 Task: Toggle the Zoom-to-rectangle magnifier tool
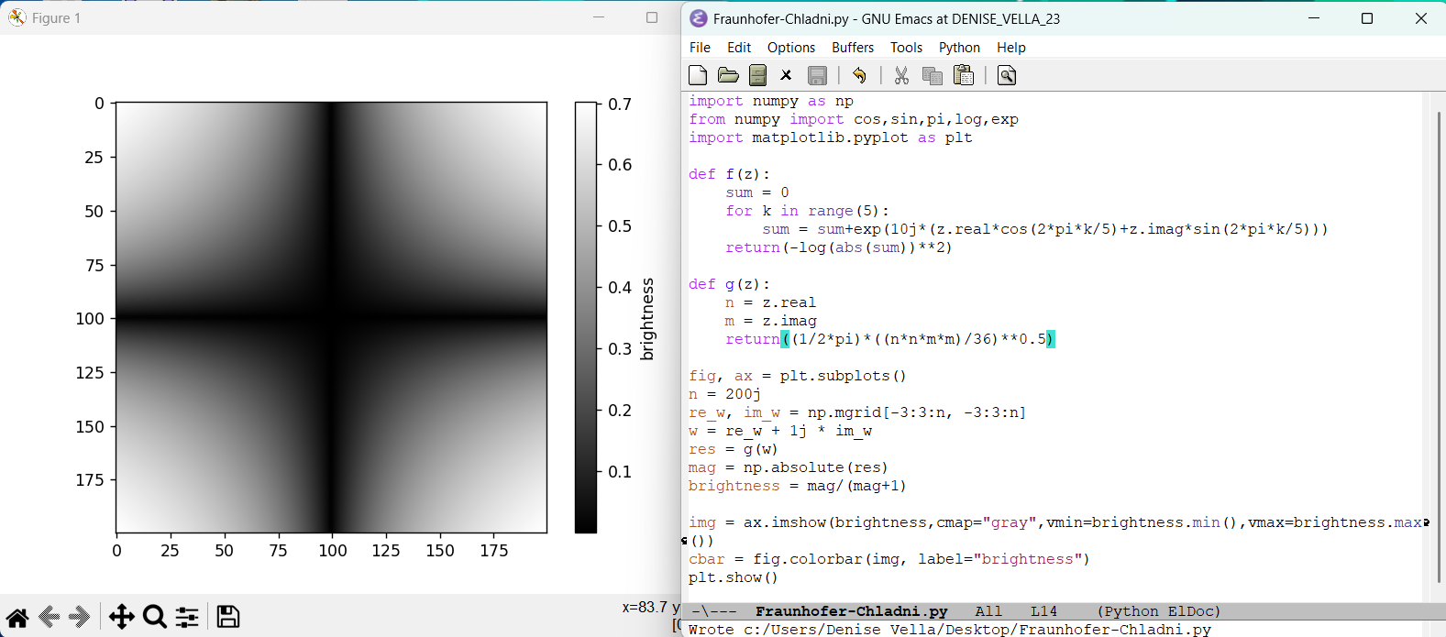pyautogui.click(x=155, y=617)
